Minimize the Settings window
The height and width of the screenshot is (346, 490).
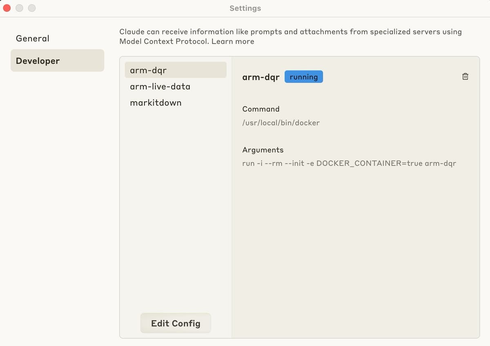pyautogui.click(x=19, y=8)
